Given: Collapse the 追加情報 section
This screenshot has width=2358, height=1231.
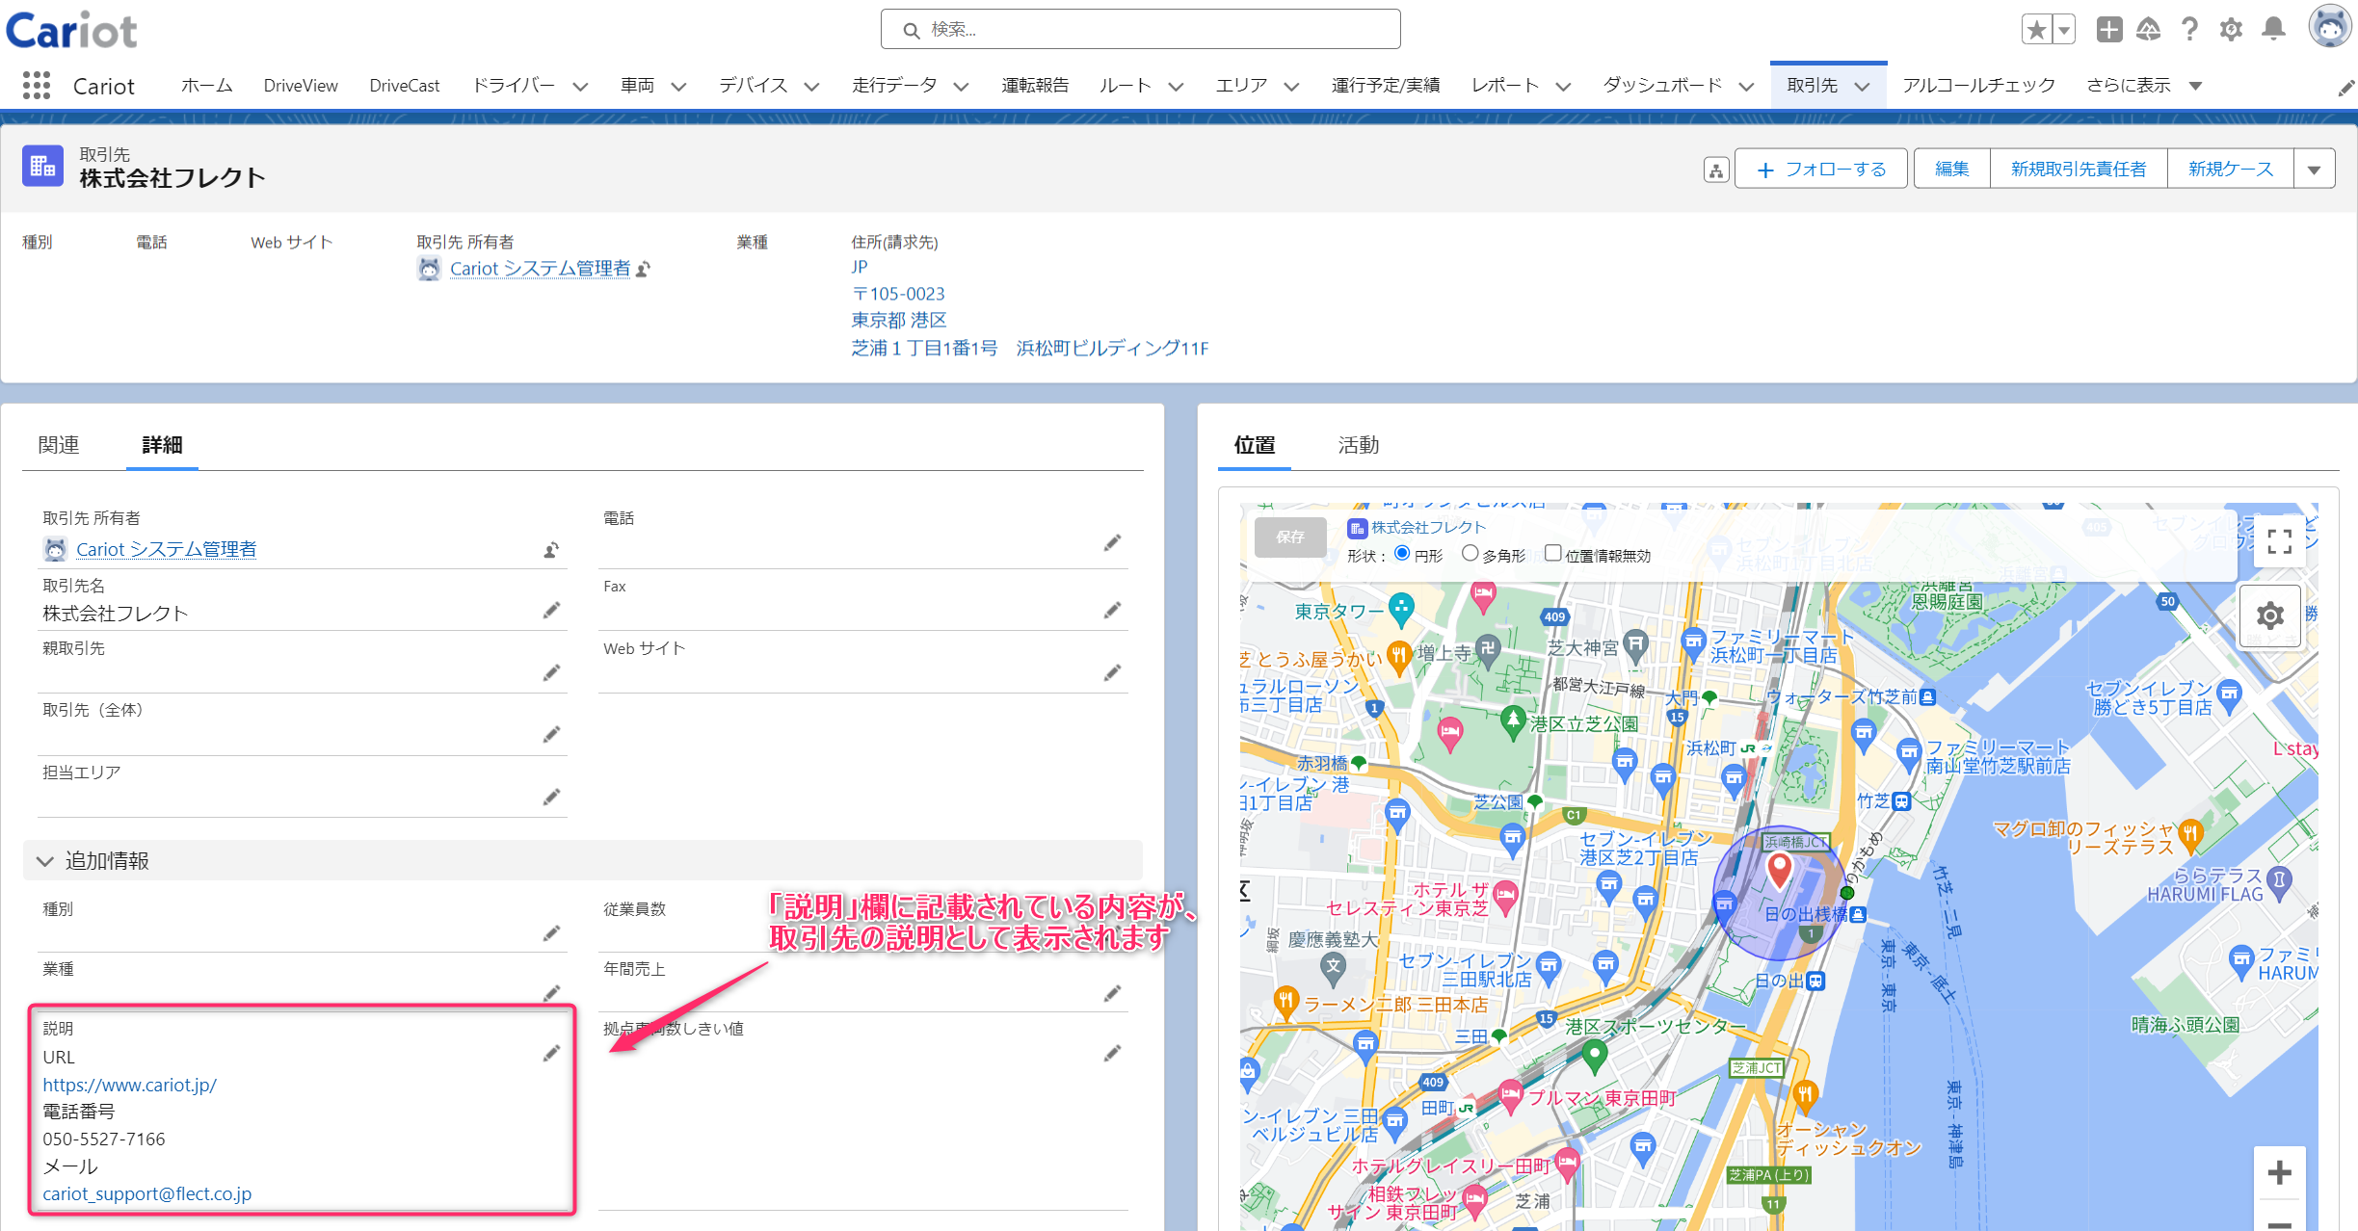Looking at the screenshot, I should point(44,861).
